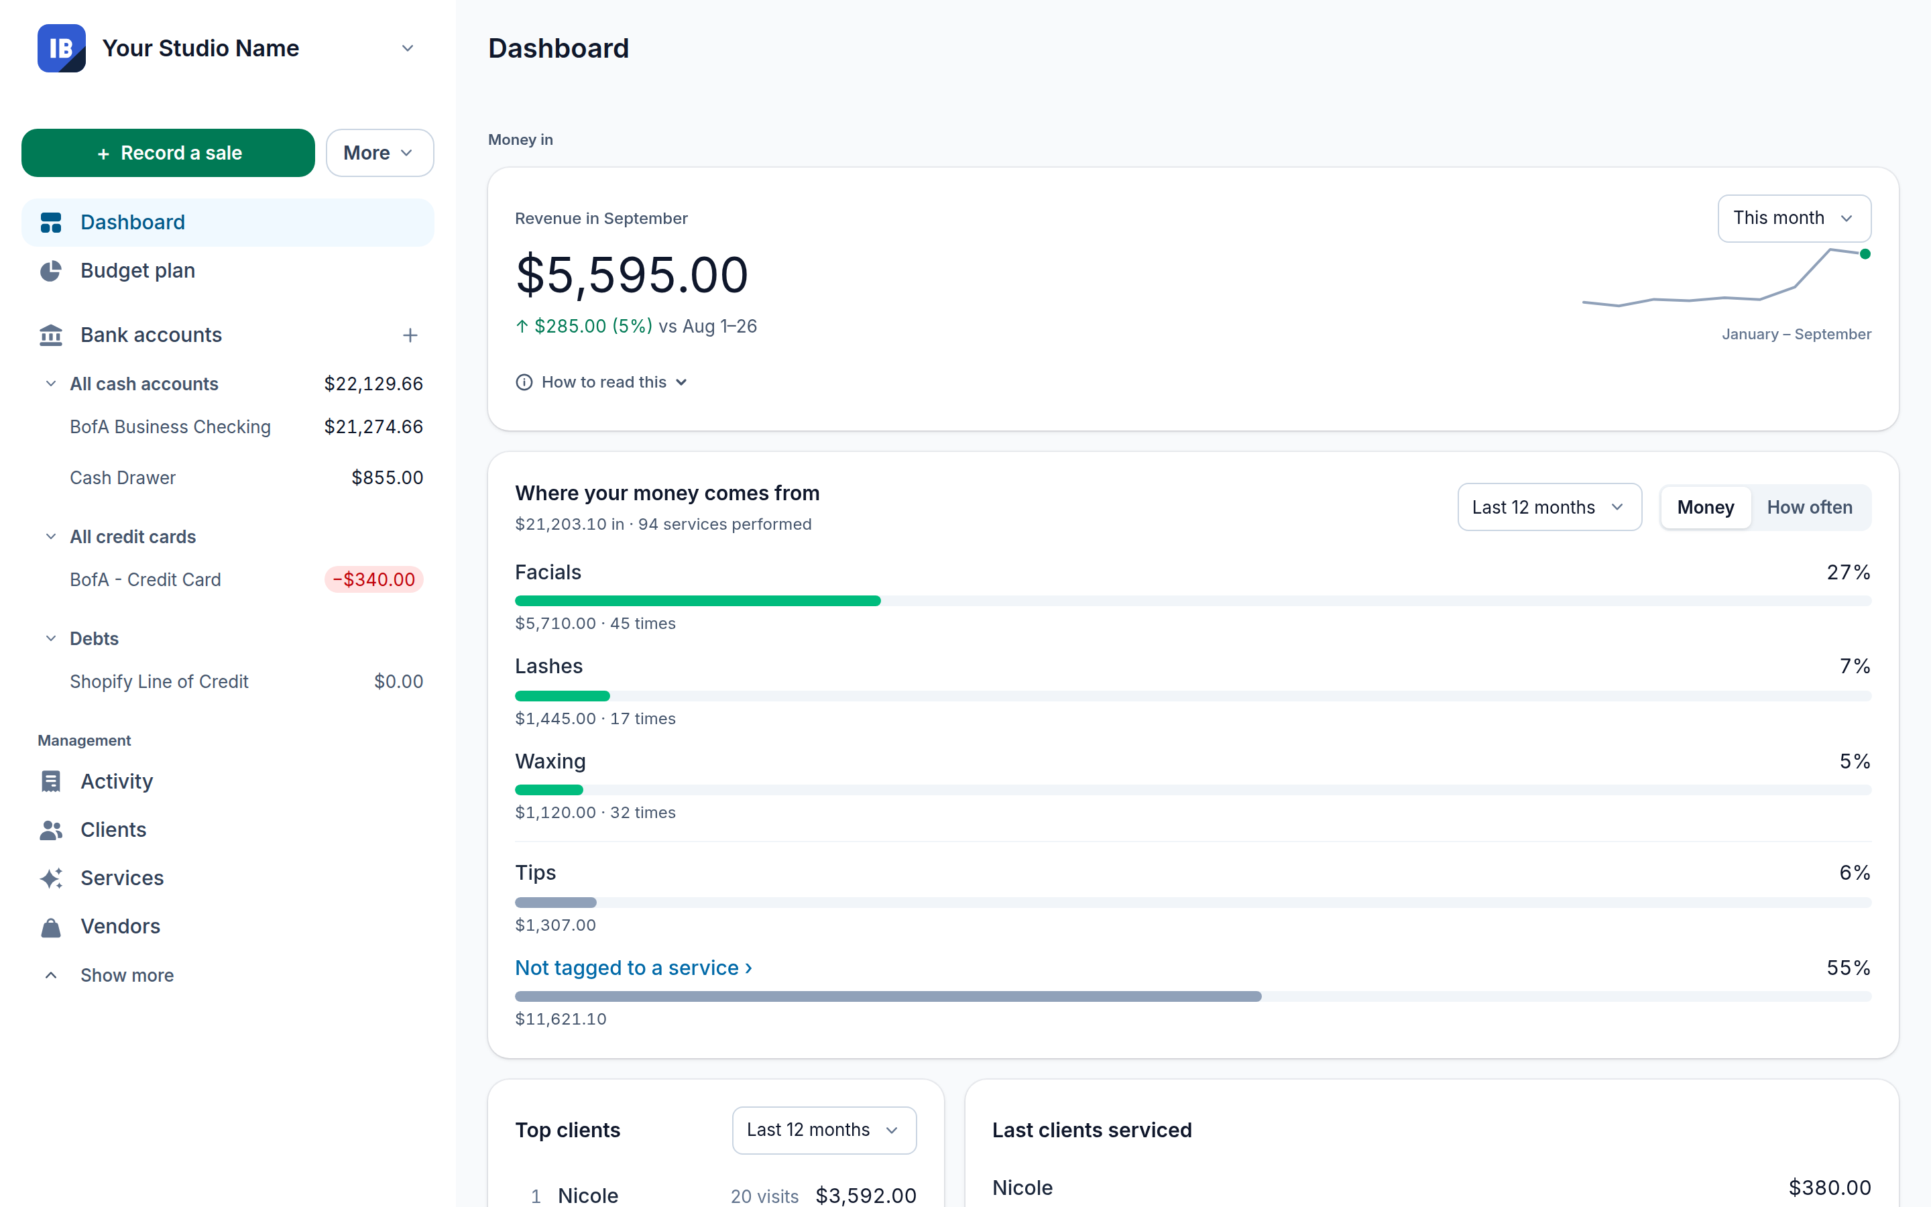The width and height of the screenshot is (1931, 1207).
Task: Click the $5,595.00 revenue amount
Action: (x=632, y=275)
